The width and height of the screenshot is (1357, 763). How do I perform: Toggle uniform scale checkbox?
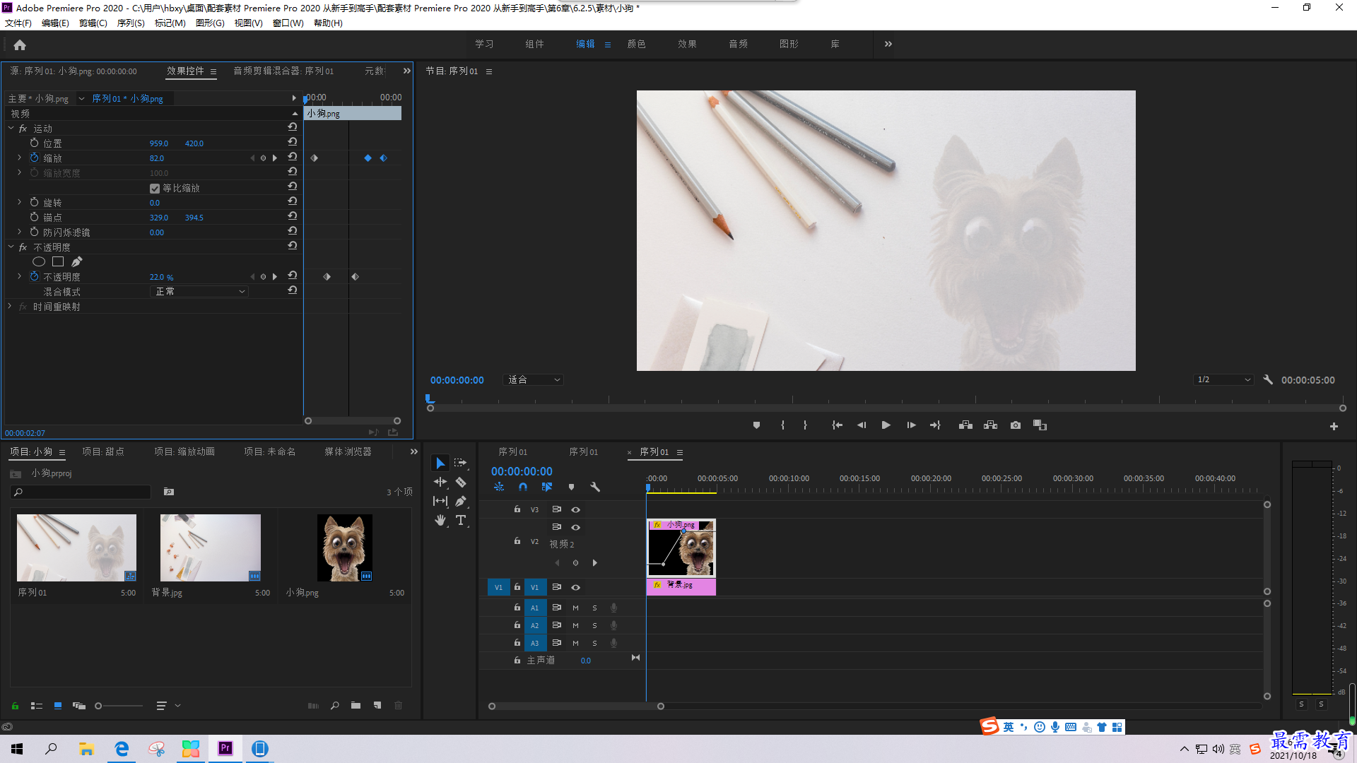155,189
